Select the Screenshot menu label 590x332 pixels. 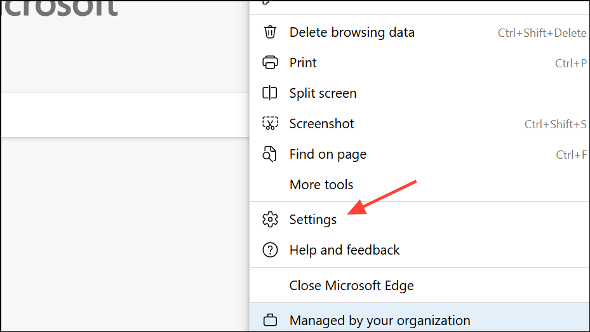(321, 124)
